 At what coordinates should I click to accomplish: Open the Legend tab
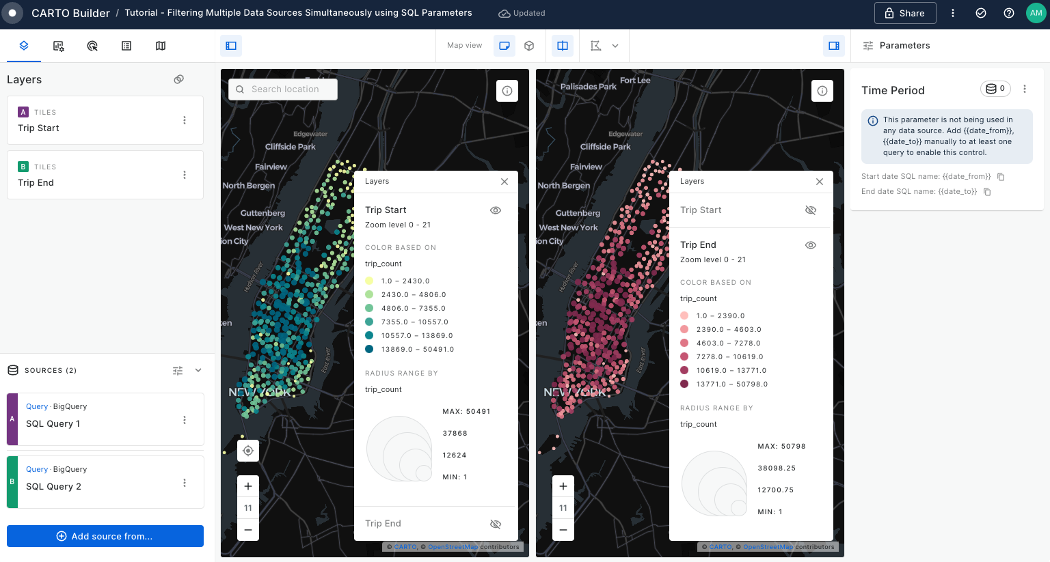click(126, 46)
